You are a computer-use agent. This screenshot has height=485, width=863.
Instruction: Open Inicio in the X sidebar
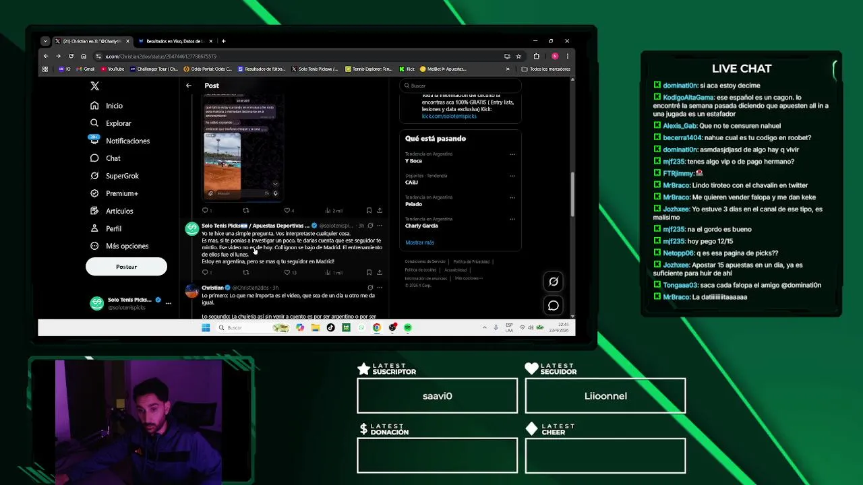click(107, 106)
